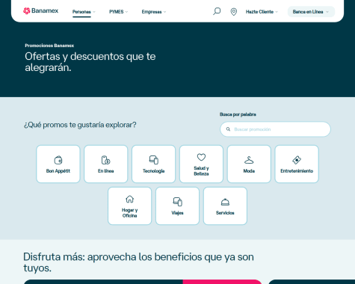The height and width of the screenshot is (284, 355).
Task: Open the search magnifier in header
Action: pyautogui.click(x=217, y=11)
